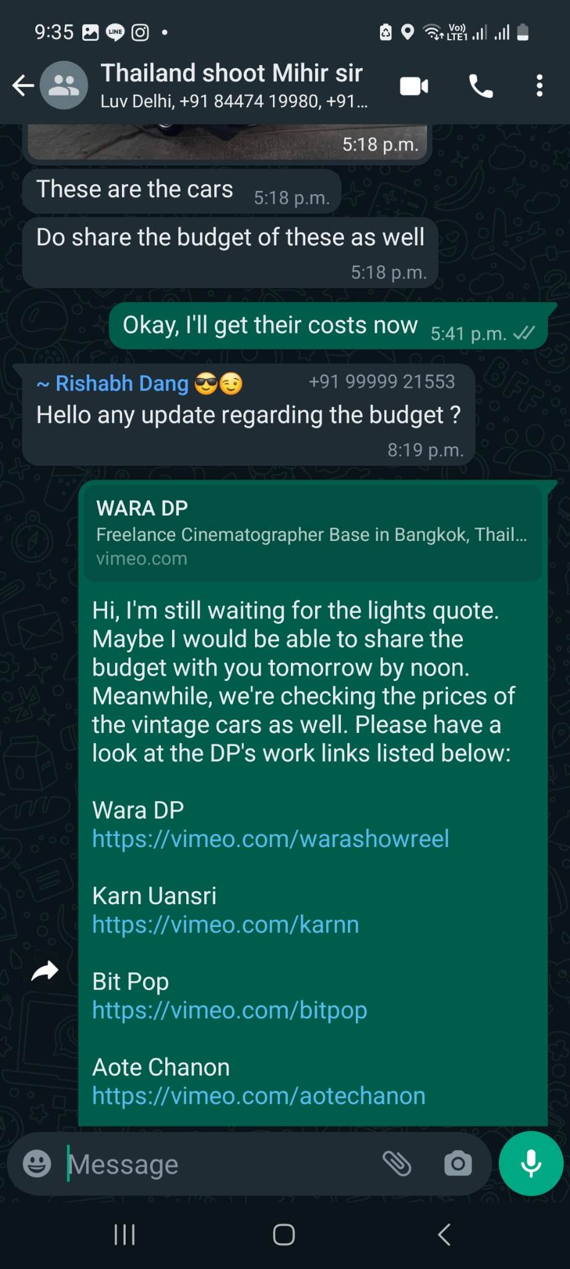Open the three-dot more options menu
This screenshot has width=570, height=1269.
[x=540, y=86]
